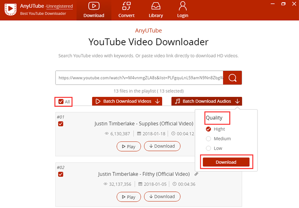Toggle the All checkbox

click(x=61, y=102)
